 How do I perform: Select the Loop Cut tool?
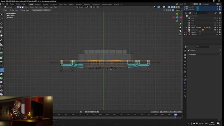pyautogui.click(x=1, y=66)
